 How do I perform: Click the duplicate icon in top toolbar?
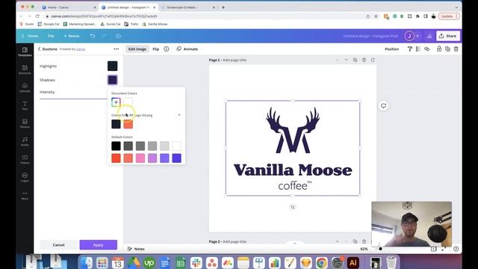[x=447, y=49]
